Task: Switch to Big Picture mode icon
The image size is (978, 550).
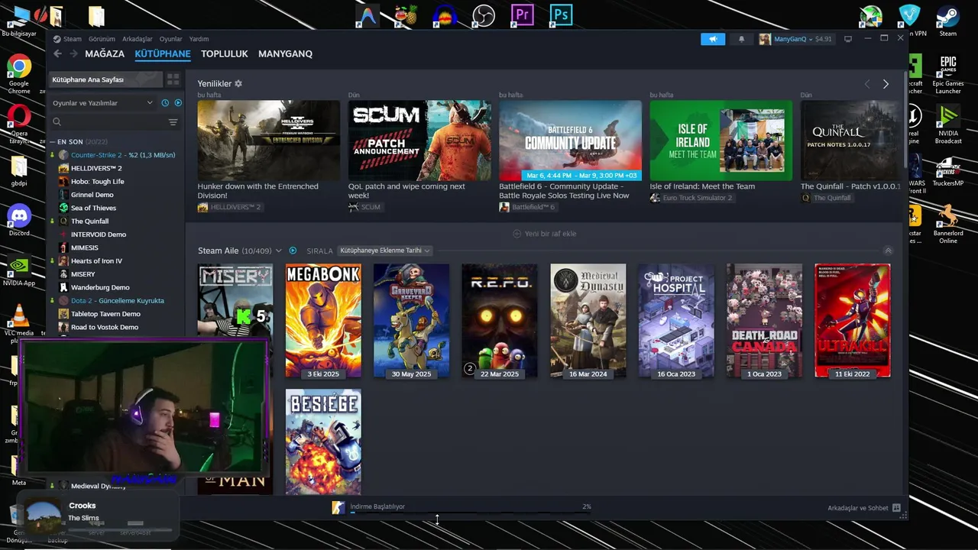Action: point(848,39)
